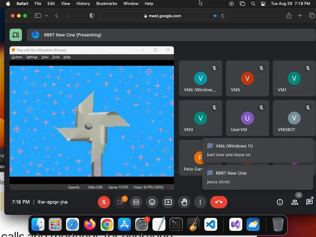Open Visual Studio Code from Dock

[x=210, y=224]
